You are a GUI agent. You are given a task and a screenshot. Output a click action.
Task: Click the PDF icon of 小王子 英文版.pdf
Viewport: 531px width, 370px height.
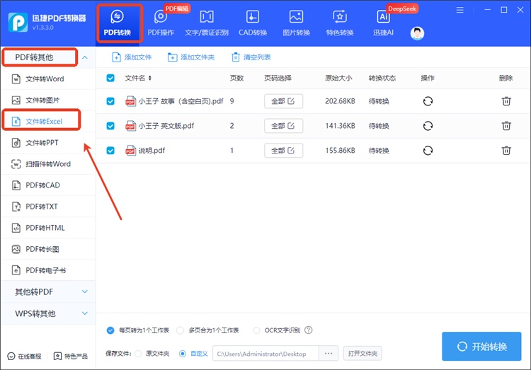(130, 126)
